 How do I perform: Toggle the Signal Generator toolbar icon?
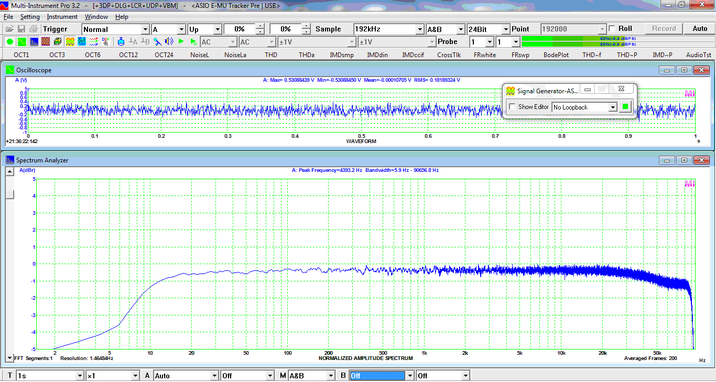[70, 41]
